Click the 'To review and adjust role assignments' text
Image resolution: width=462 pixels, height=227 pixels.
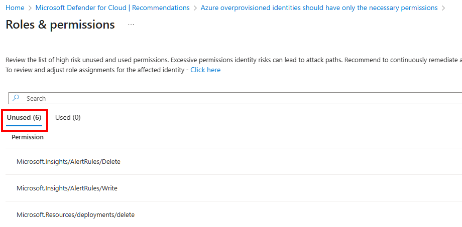tap(96, 70)
